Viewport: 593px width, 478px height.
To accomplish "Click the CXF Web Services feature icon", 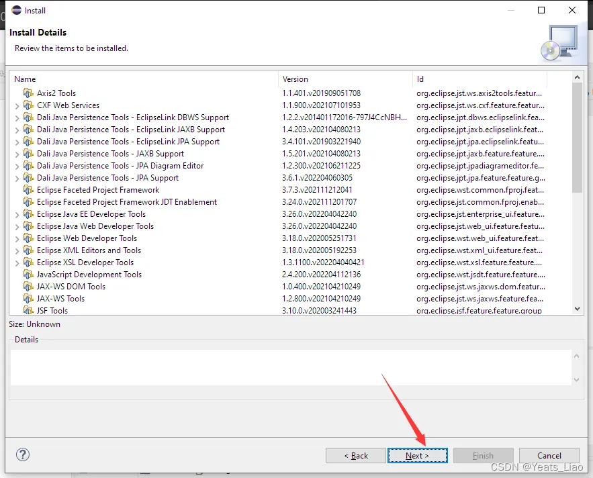I will 28,105.
